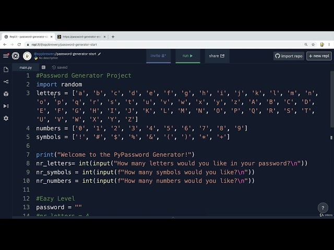The image size is (334, 250).
Task: Edit repl name with pencil icon
Action: (x=99, y=54)
